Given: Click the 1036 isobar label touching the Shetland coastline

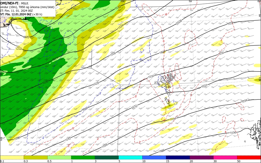Looking at the screenshot, I should point(233,133).
